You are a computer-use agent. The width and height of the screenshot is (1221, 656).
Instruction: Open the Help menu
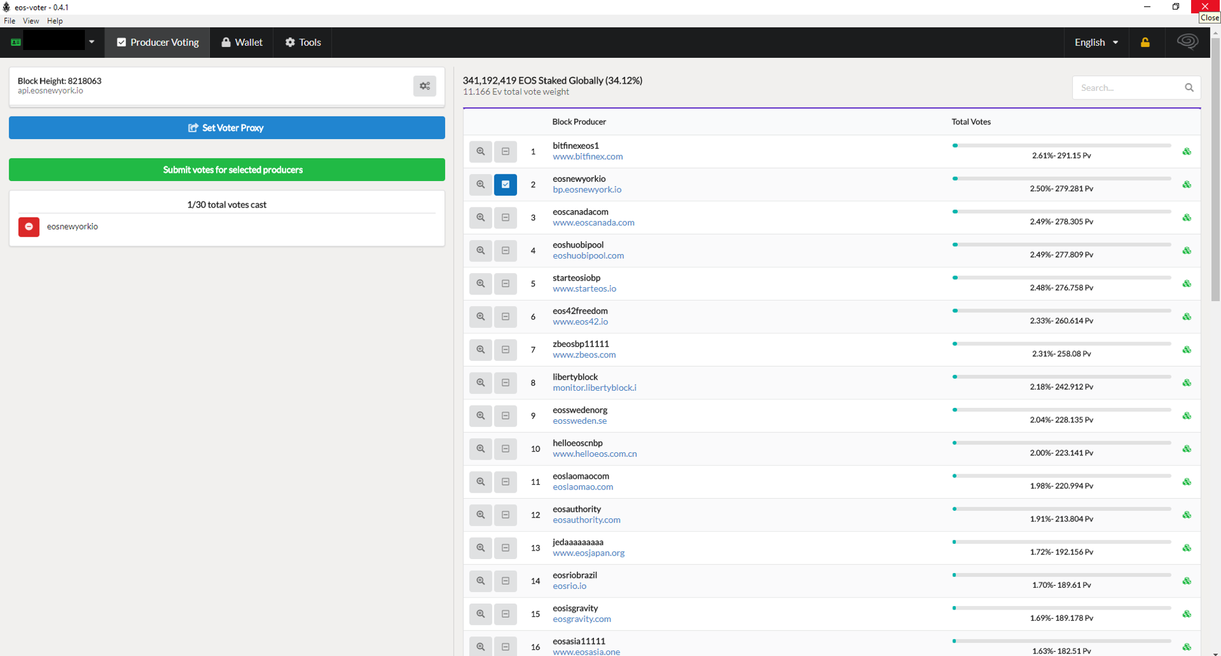[x=55, y=21]
